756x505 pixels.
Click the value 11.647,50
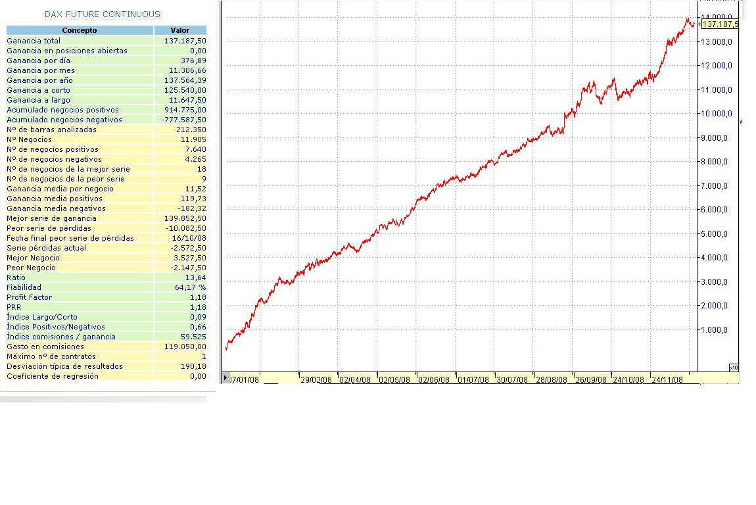[x=187, y=101]
